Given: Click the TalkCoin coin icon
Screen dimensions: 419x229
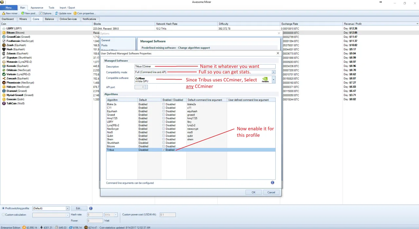Looking at the screenshot, I should [4, 104].
